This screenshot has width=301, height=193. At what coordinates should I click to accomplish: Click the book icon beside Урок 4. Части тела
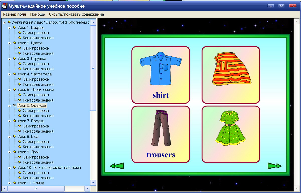pyautogui.click(x=14, y=74)
